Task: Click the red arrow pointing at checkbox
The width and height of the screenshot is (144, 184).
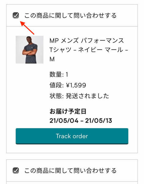Action: pyautogui.click(x=27, y=28)
